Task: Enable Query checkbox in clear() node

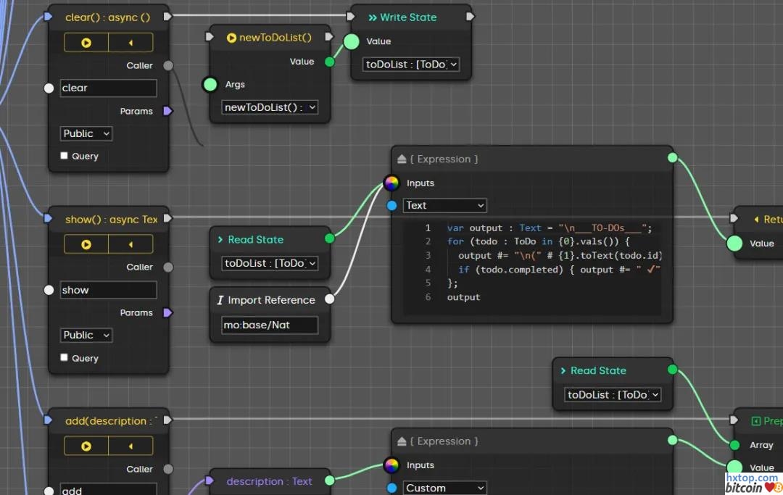Action: pyautogui.click(x=65, y=156)
